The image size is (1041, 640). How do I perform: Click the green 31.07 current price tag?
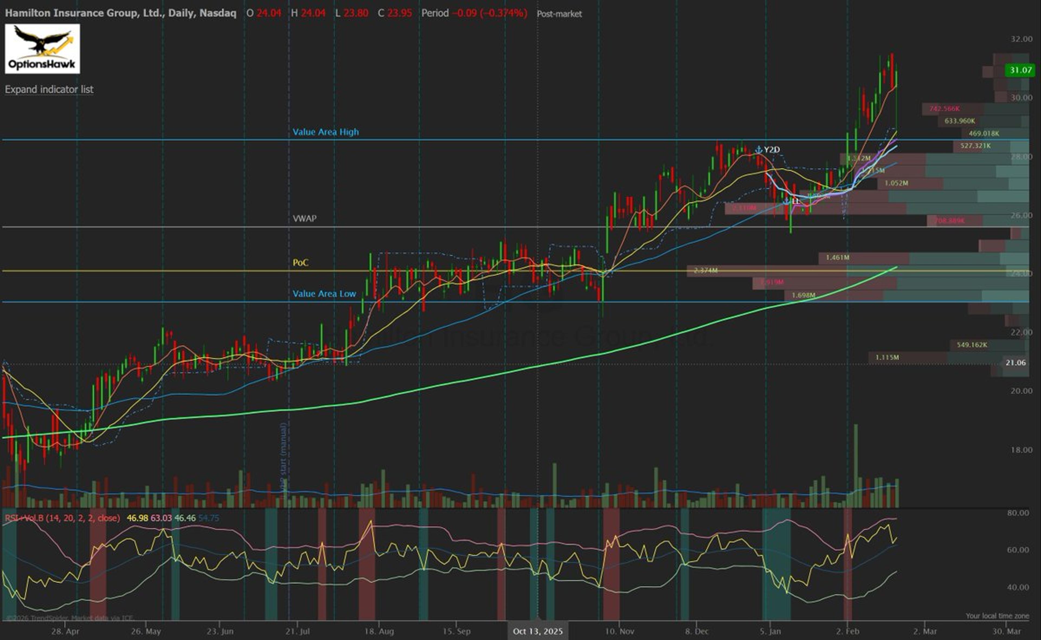[x=1020, y=70]
